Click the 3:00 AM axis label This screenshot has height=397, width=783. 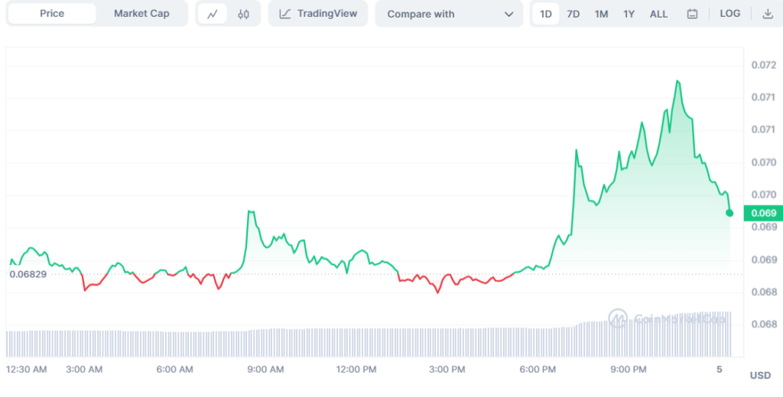(x=84, y=370)
